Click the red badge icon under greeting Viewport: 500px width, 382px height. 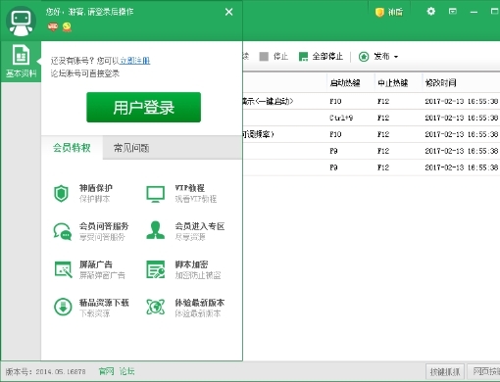pos(53,26)
